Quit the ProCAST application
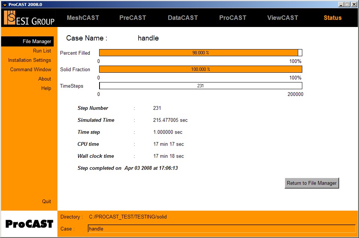This screenshot has width=359, height=238. pos(47,201)
